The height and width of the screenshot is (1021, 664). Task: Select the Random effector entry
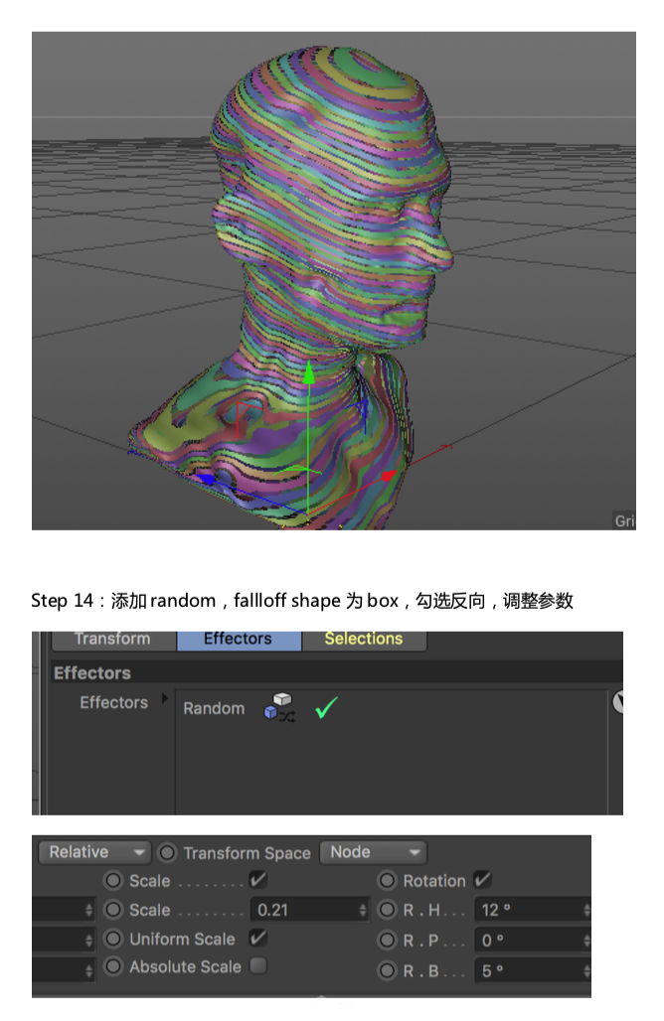[214, 708]
